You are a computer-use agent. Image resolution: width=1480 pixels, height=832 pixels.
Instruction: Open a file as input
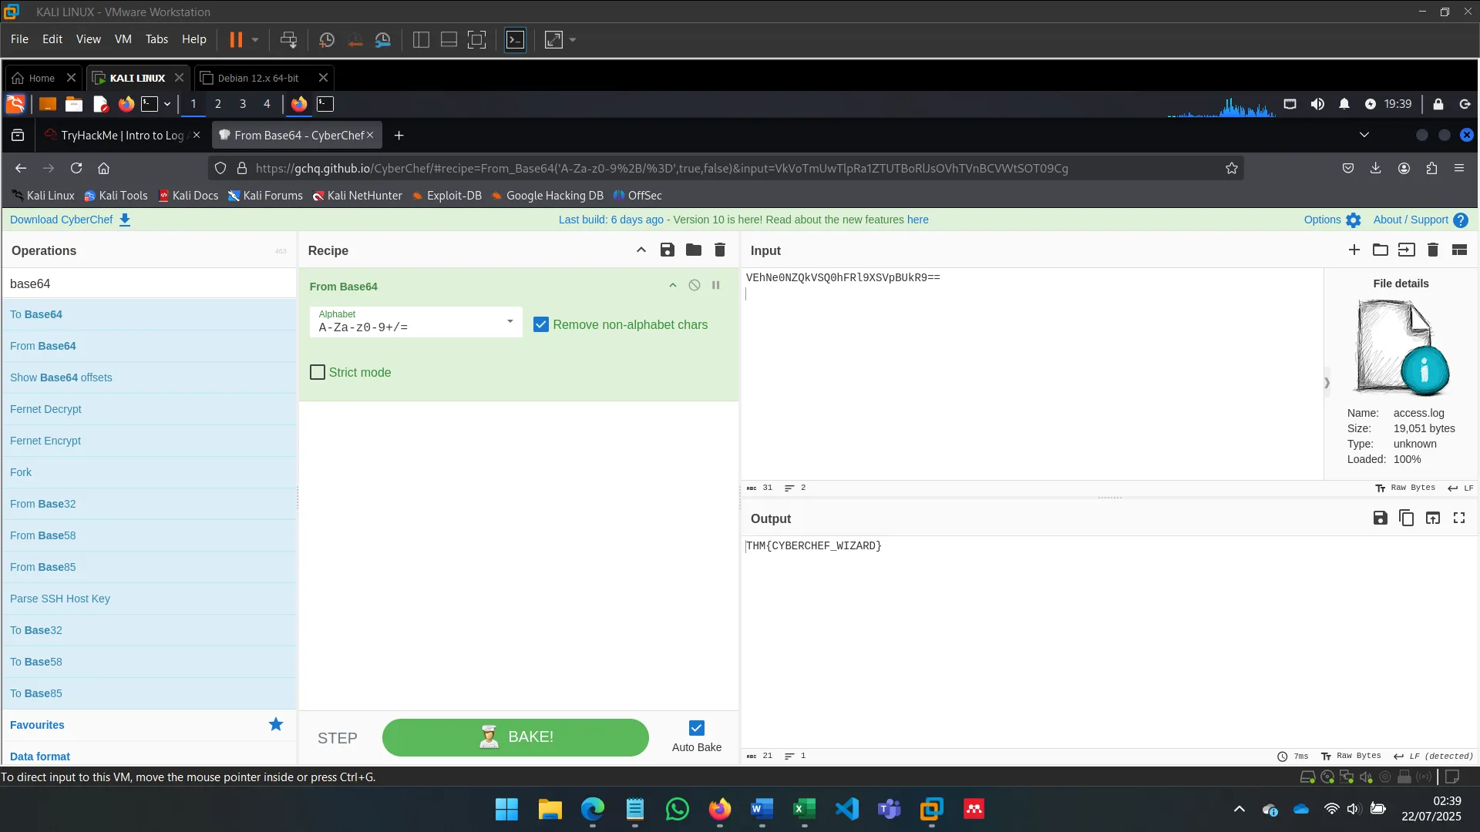[x=1381, y=250]
